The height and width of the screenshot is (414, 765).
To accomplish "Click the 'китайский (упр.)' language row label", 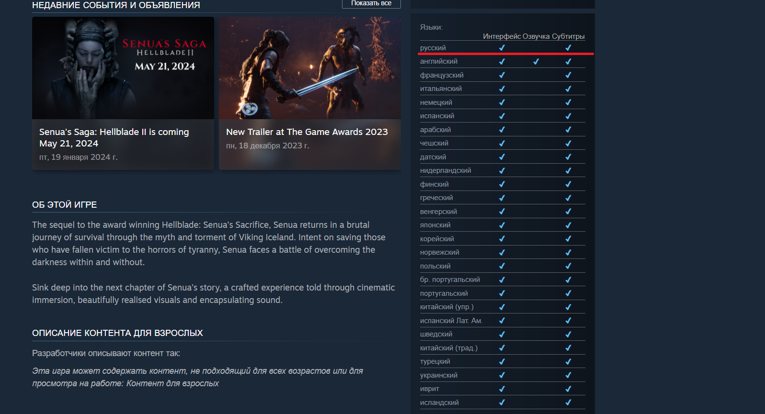I will pos(447,307).
